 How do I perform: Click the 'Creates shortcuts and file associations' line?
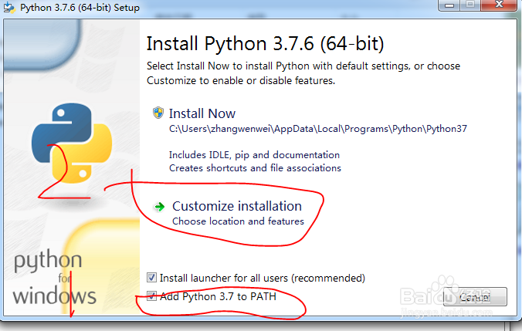coord(255,168)
